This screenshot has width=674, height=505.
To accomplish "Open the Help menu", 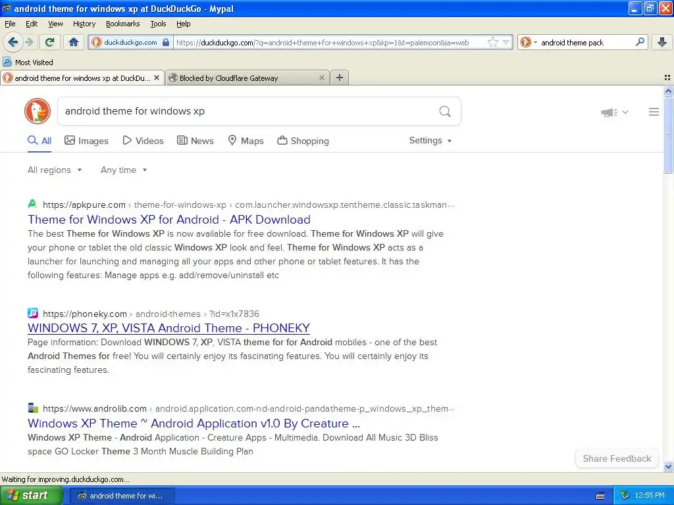I will pos(183,24).
